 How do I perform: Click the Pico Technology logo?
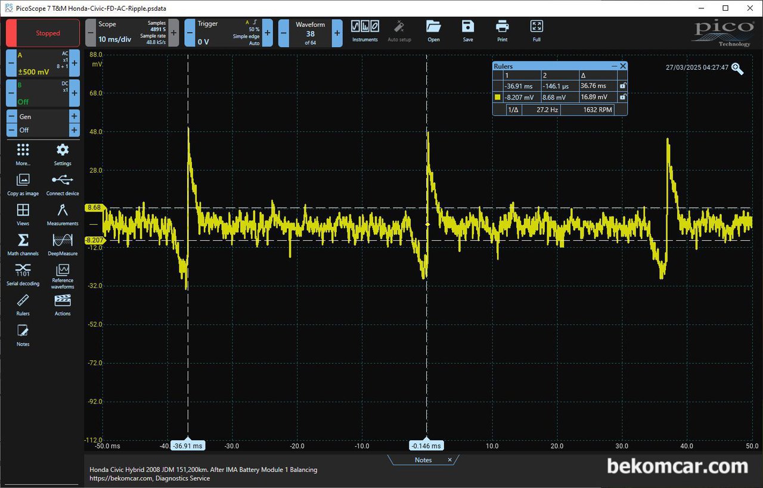click(x=724, y=33)
